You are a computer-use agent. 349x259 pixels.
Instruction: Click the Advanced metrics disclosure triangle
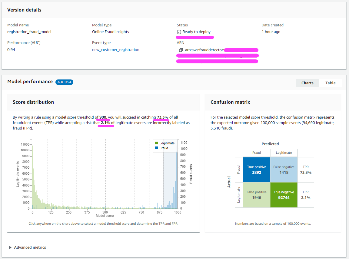tap(10, 247)
